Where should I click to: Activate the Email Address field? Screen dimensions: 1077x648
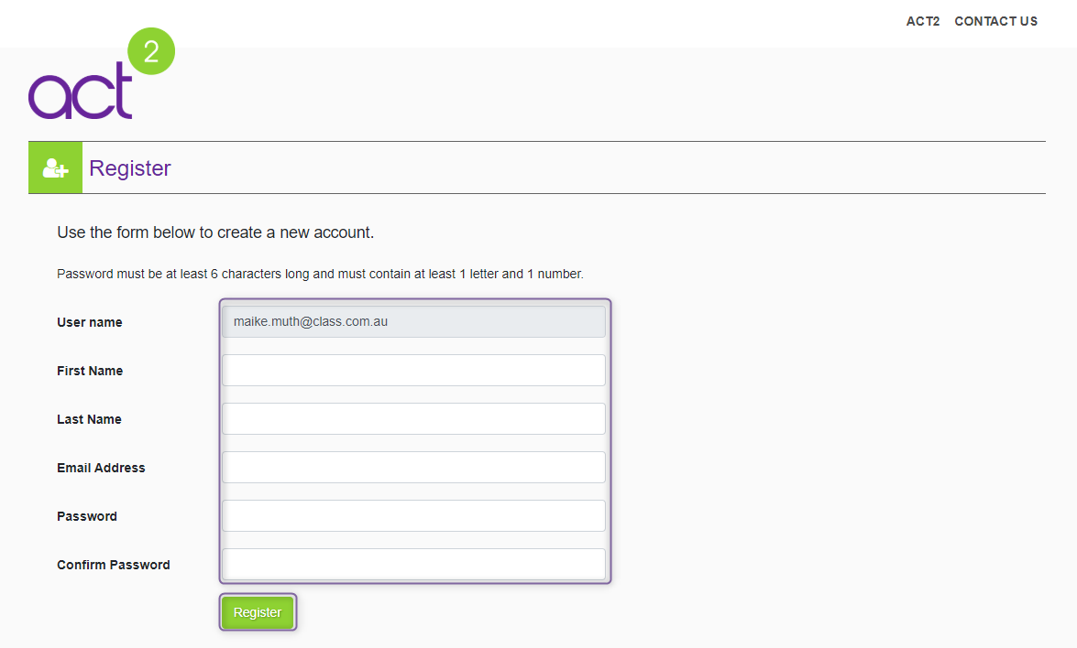[x=413, y=468]
